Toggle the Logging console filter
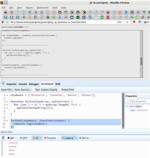150x158 pixels. 68,138
